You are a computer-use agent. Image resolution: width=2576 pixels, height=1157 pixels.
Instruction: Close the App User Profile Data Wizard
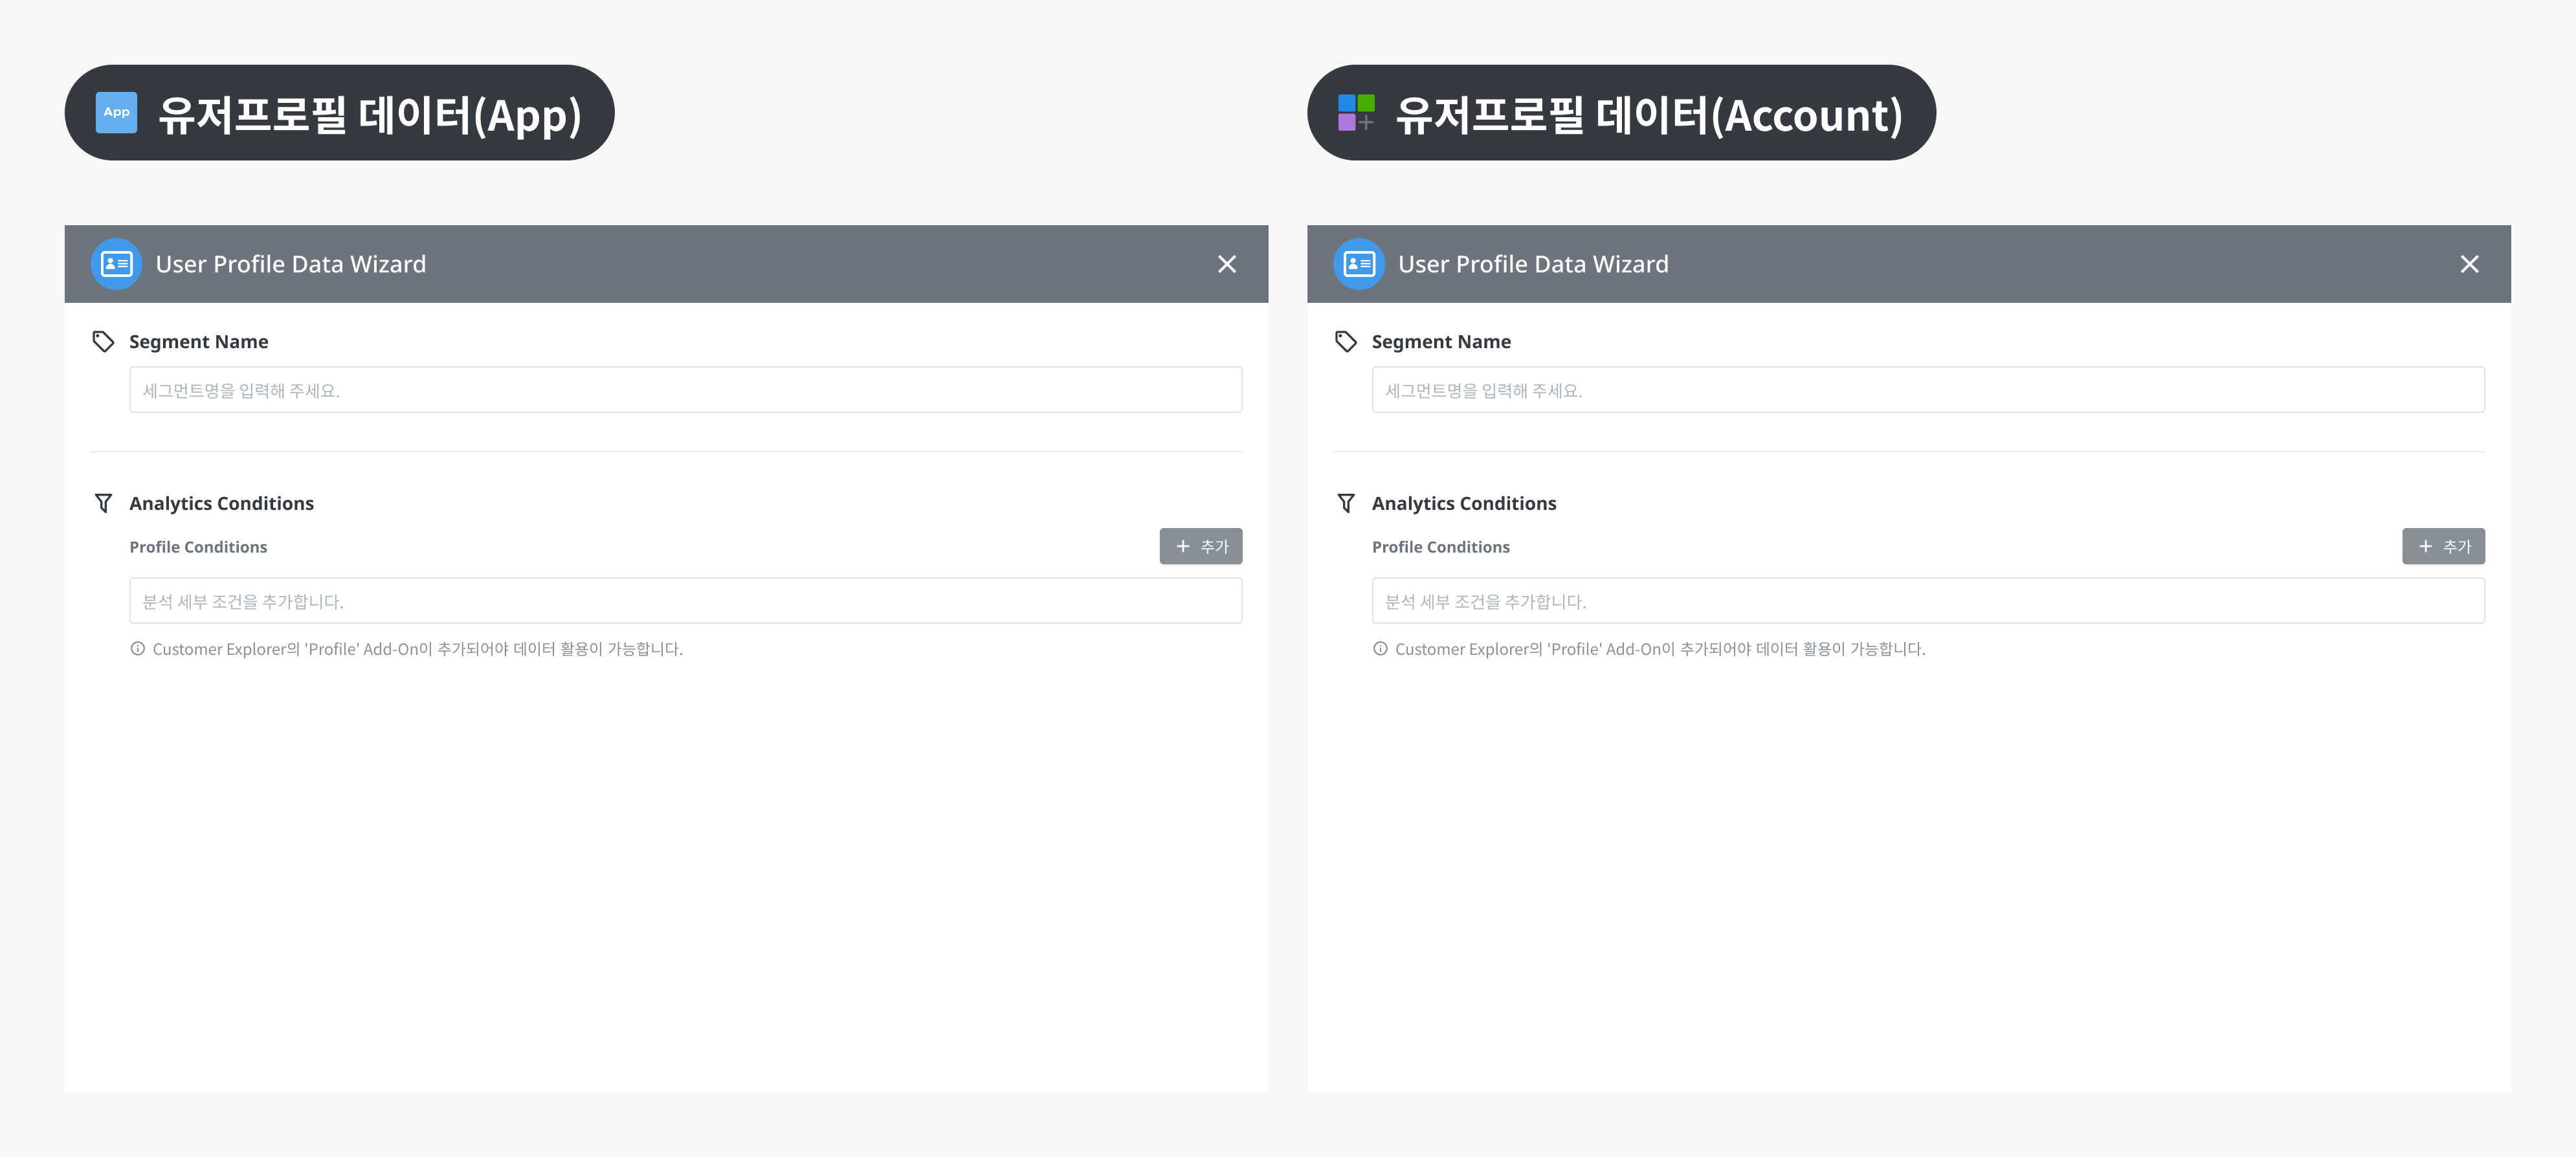click(x=1227, y=264)
